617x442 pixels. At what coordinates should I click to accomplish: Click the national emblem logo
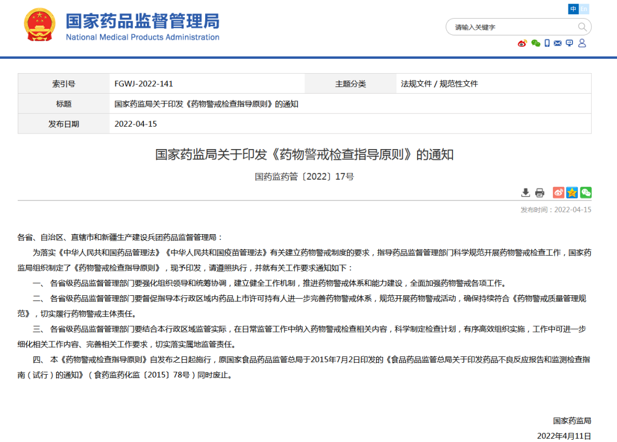[x=39, y=25]
